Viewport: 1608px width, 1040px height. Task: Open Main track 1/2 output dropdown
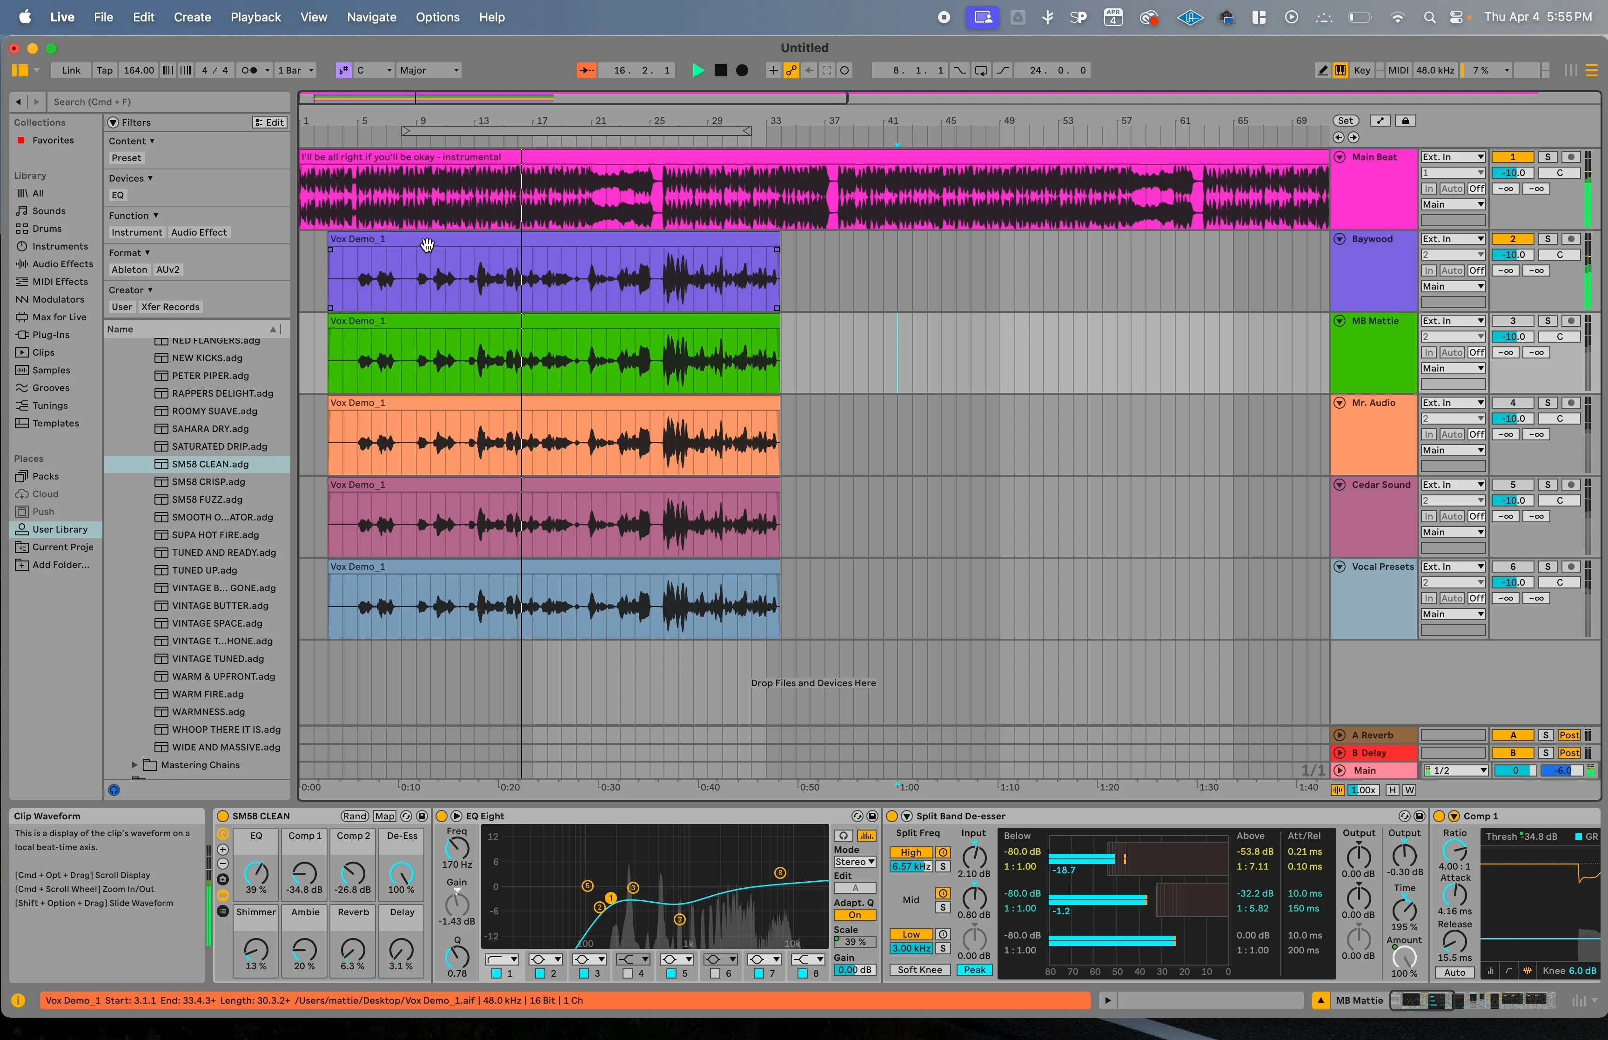(1455, 770)
